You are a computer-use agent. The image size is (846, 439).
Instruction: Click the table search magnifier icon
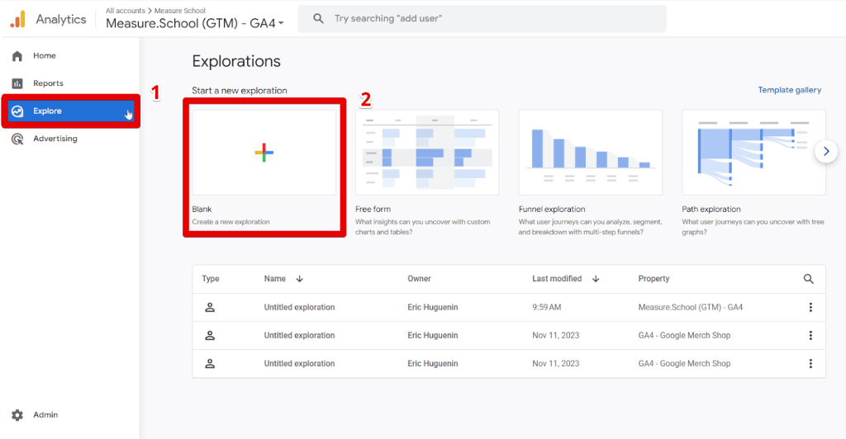tap(809, 279)
